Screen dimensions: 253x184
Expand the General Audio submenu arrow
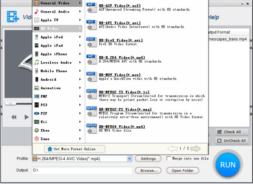80,11
